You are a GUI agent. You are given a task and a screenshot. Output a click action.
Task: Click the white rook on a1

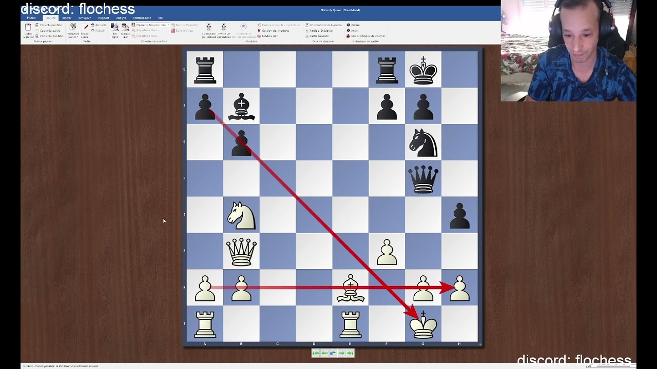[x=205, y=325]
